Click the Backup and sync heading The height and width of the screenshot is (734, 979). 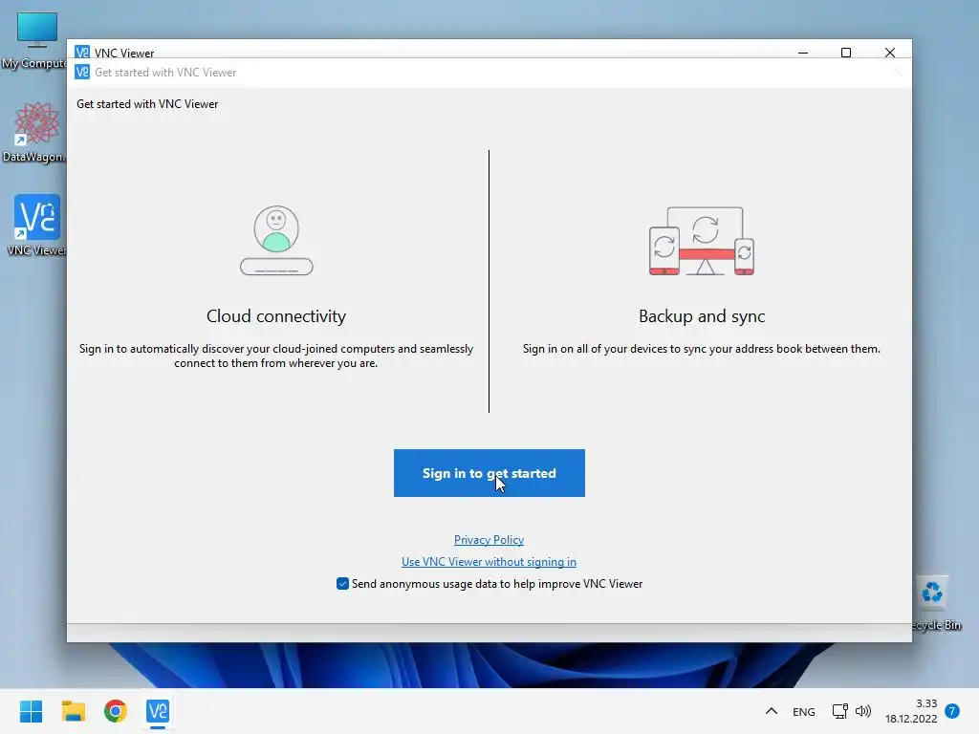[x=702, y=316]
